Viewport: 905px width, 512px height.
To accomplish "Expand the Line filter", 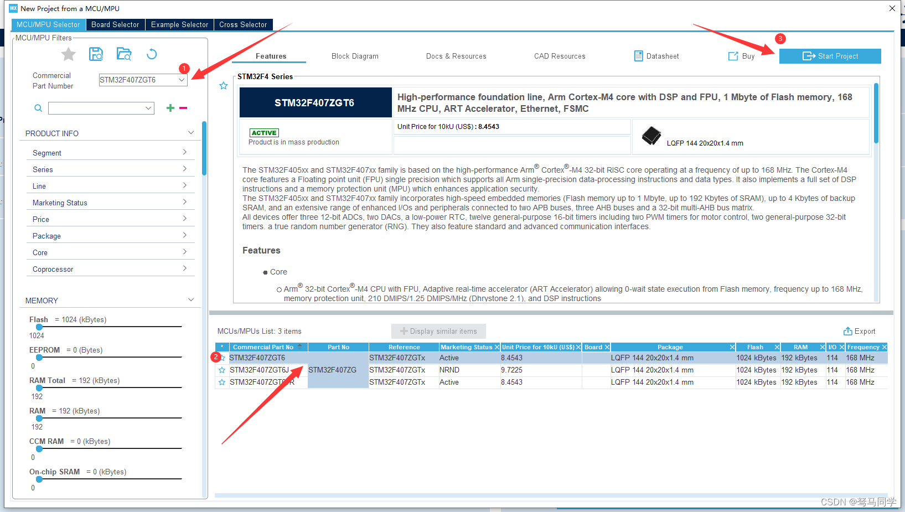I will click(185, 185).
